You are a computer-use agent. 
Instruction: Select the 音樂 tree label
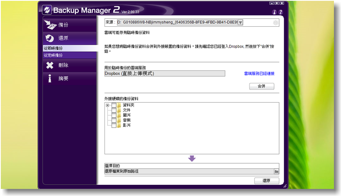(x=126, y=120)
